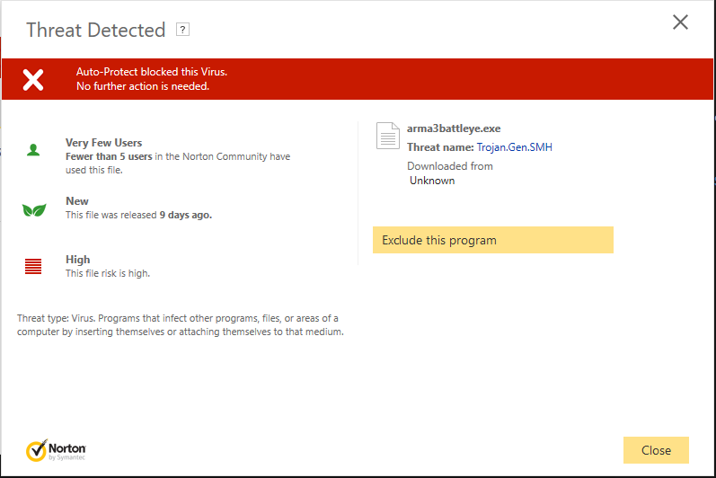Click the 9 days ago text
716x478 pixels.
[185, 215]
